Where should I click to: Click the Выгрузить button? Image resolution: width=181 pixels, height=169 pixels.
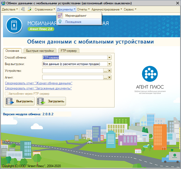(x=20, y=101)
